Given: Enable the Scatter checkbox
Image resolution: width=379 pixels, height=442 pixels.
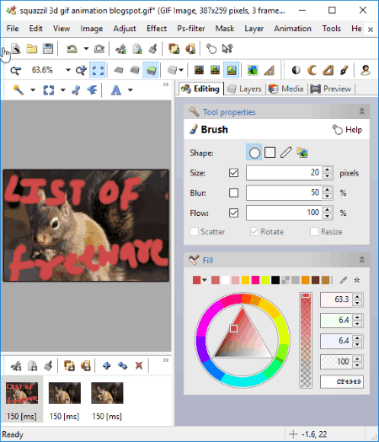Looking at the screenshot, I should (x=195, y=232).
